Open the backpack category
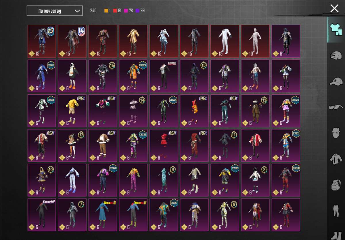 [x=336, y=185]
